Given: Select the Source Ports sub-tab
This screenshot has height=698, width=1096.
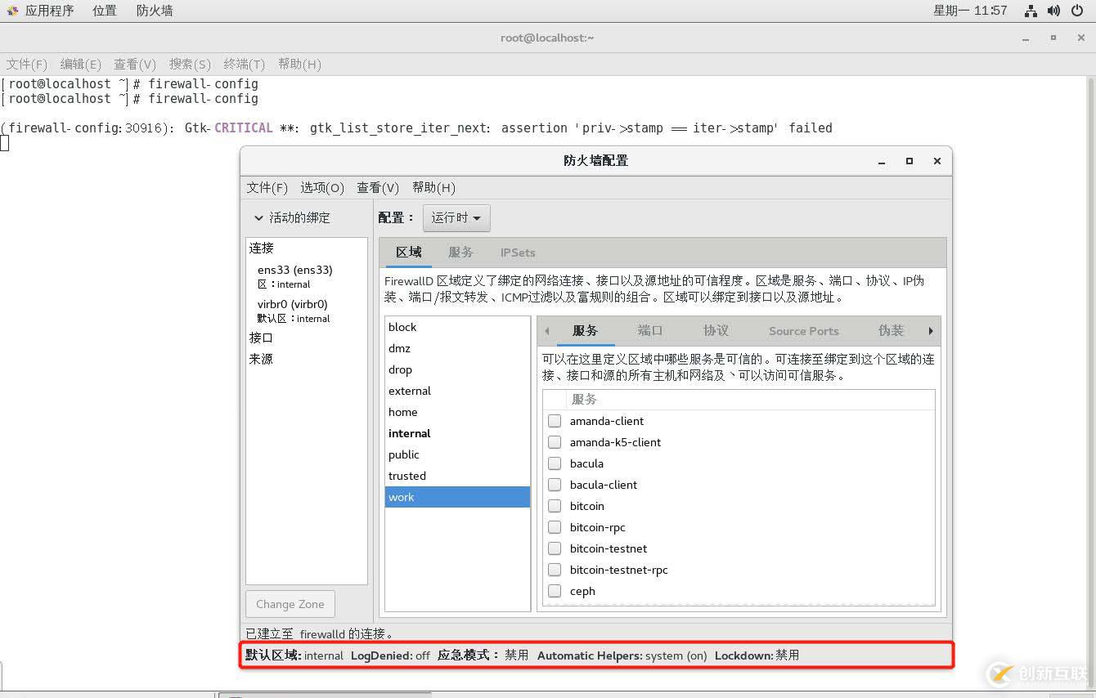Looking at the screenshot, I should tap(804, 330).
